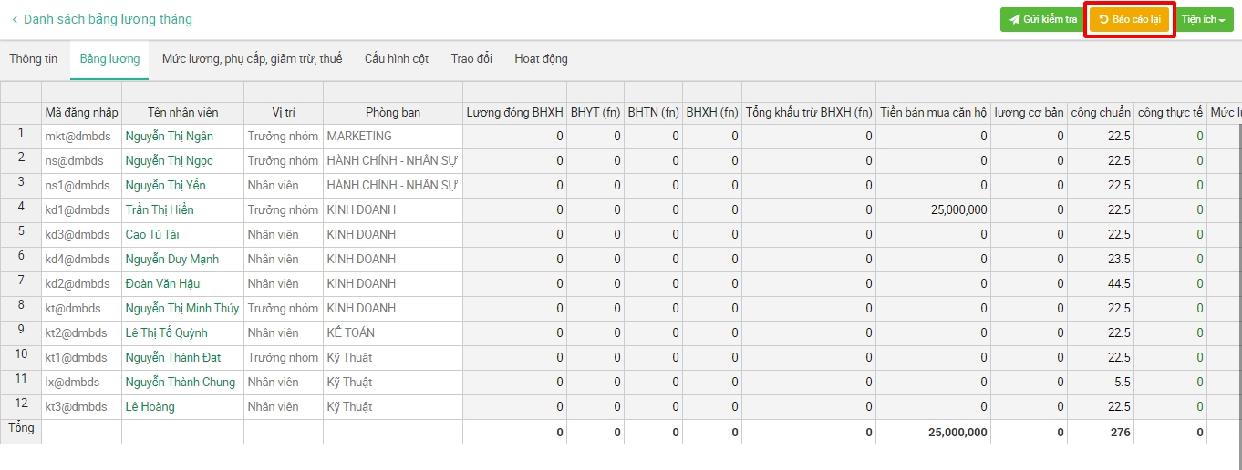Open employee Lê Hoàng
The height and width of the screenshot is (470, 1242).
point(150,407)
